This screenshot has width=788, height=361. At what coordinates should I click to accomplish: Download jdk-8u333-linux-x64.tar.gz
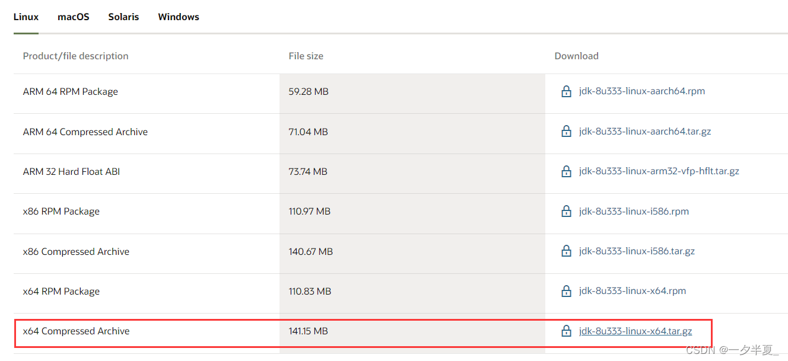[x=636, y=331]
